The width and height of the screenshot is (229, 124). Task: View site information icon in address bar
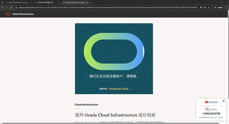(x=16, y=7)
